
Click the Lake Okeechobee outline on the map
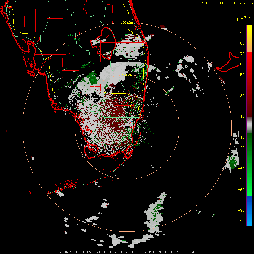[x=103, y=43]
